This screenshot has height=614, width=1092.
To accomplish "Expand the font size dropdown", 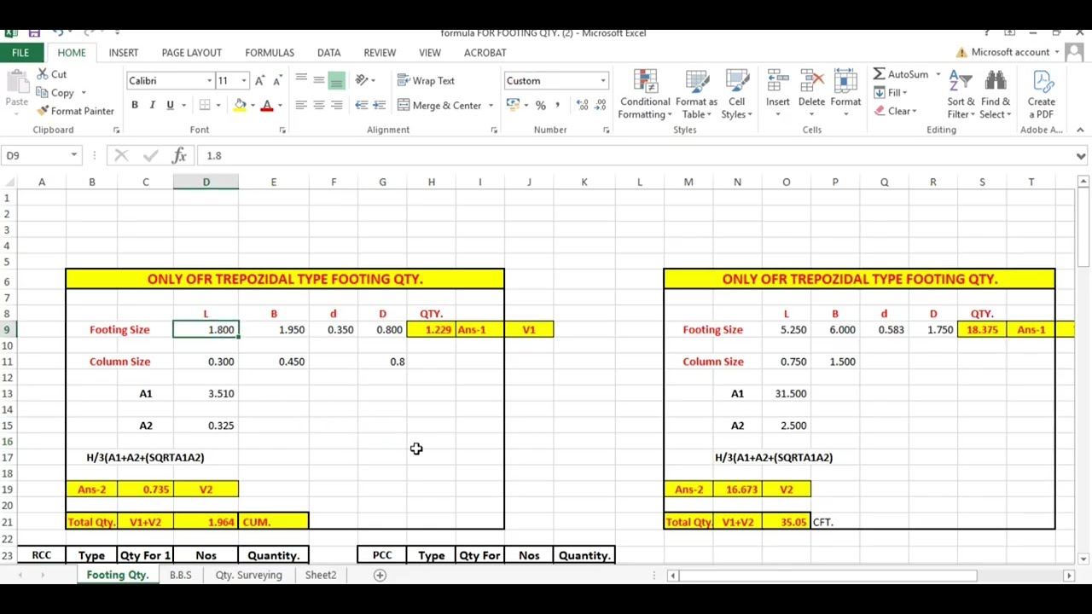I will pos(244,81).
